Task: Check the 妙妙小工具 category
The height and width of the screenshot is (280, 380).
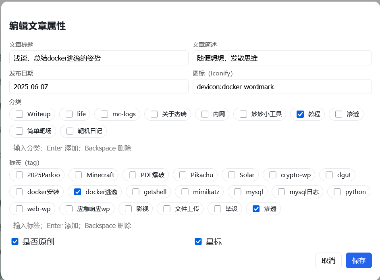Action: click(x=243, y=114)
